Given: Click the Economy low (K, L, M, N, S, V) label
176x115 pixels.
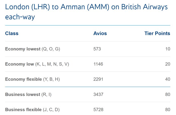Looking at the screenshot, I should (37, 64).
